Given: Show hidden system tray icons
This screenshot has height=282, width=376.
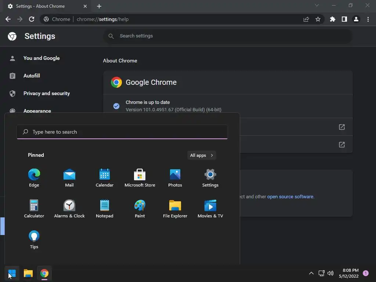Looking at the screenshot, I should [311, 273].
